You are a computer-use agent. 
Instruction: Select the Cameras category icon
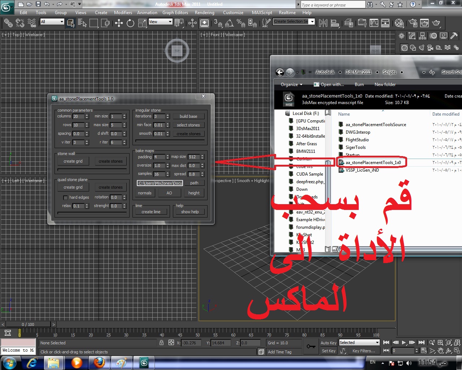click(x=430, y=48)
